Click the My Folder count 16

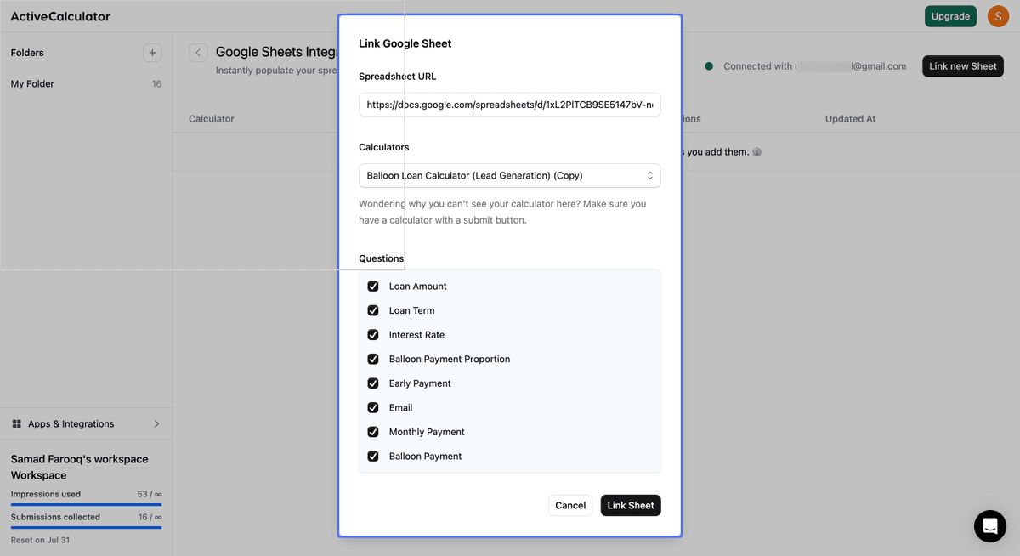pos(156,84)
